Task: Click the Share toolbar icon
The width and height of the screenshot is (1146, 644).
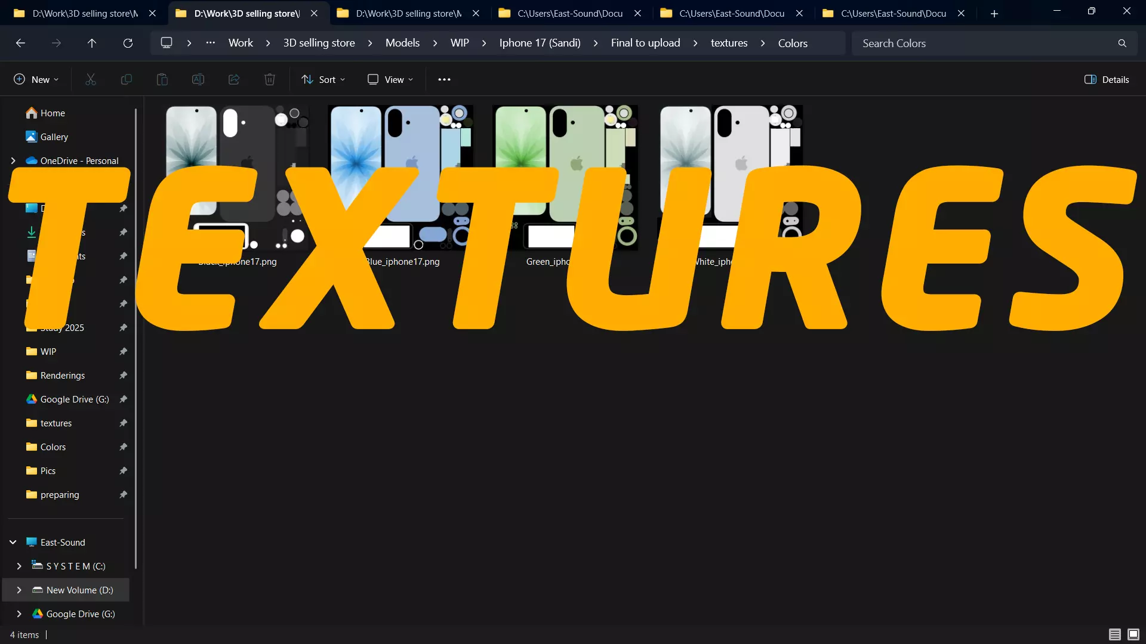Action: (x=234, y=79)
